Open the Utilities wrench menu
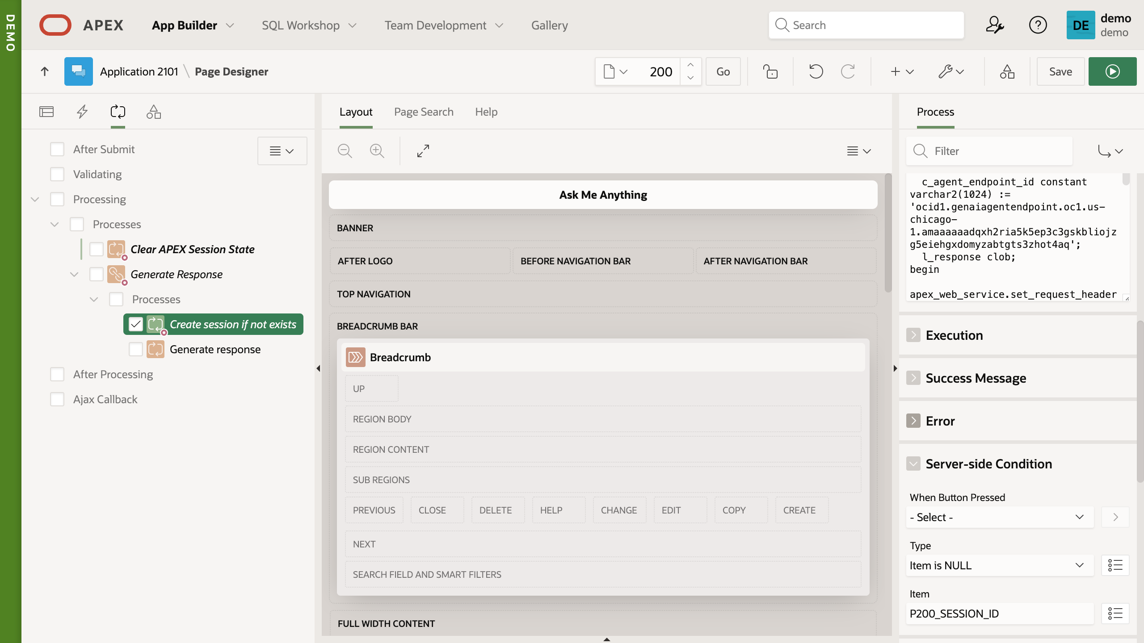Screen dimensions: 1144x643 click(951, 71)
